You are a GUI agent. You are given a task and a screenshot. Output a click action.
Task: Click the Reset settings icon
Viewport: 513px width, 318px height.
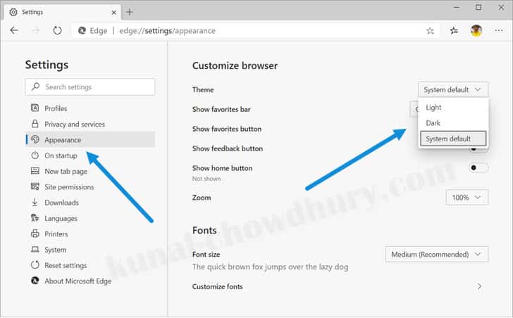pyautogui.click(x=35, y=265)
